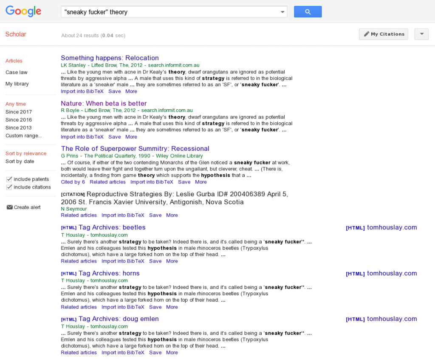Select the Any time filter

pos(16,104)
